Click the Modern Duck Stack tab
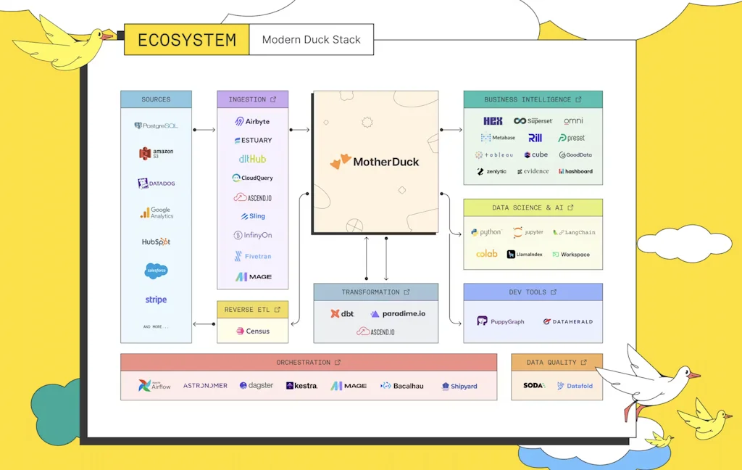Image resolution: width=742 pixels, height=470 pixels. click(x=312, y=40)
